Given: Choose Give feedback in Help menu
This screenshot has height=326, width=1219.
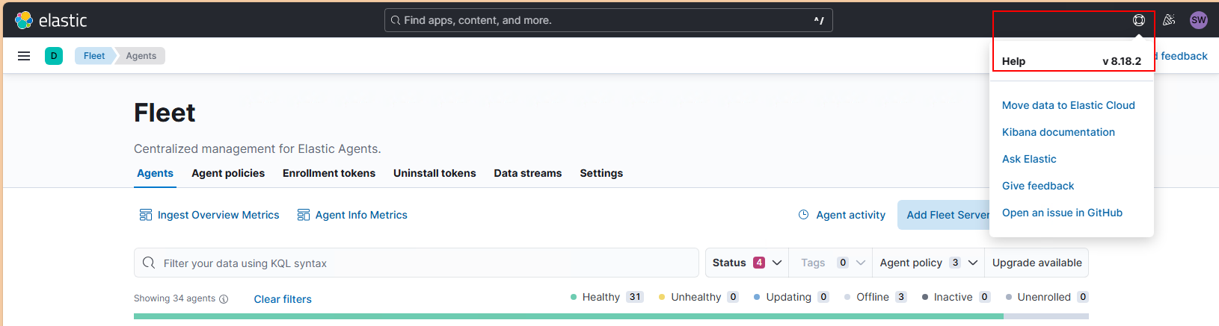Looking at the screenshot, I should (x=1038, y=186).
